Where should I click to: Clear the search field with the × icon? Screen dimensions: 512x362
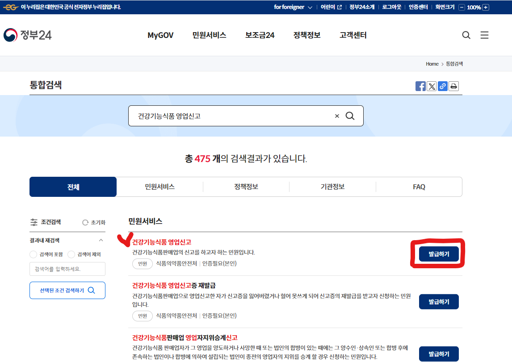point(337,116)
